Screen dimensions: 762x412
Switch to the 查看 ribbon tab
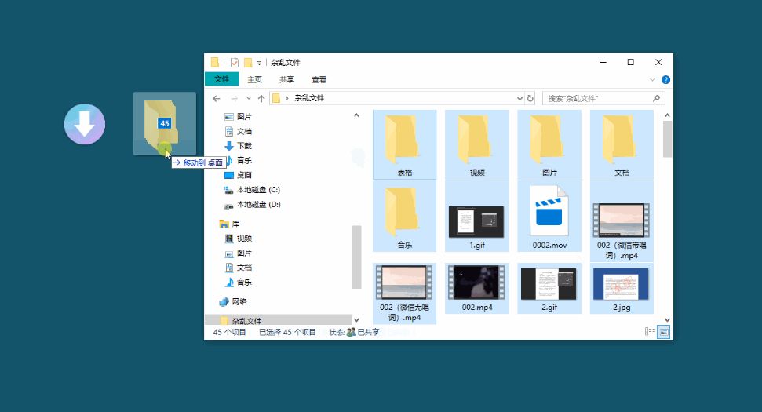coord(319,79)
